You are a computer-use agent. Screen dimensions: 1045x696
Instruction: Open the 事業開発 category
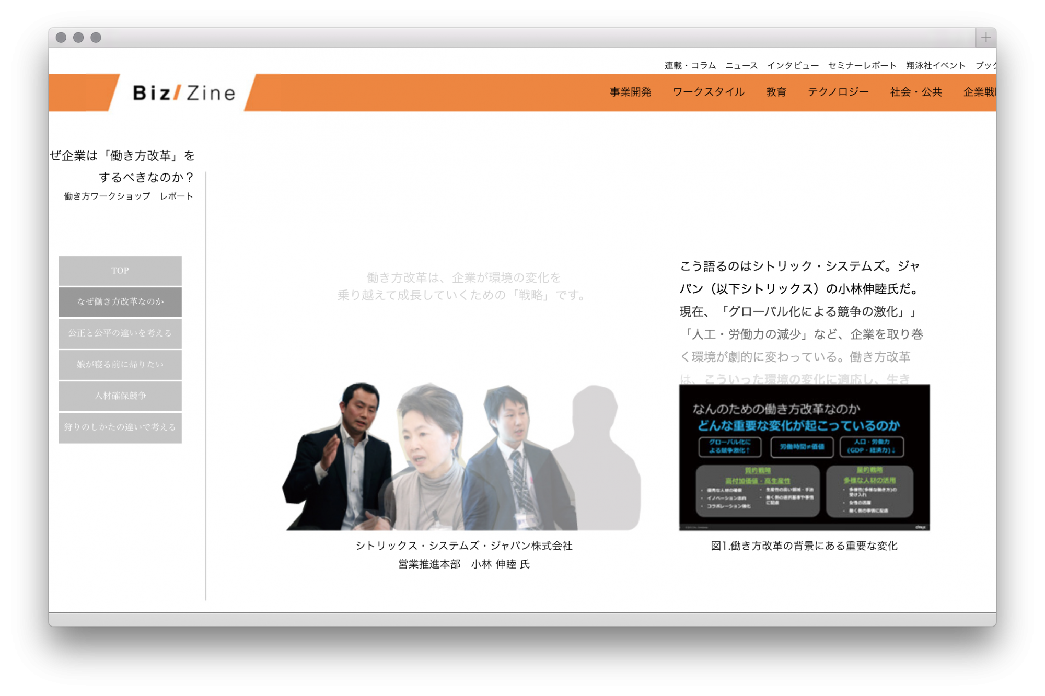[x=630, y=92]
